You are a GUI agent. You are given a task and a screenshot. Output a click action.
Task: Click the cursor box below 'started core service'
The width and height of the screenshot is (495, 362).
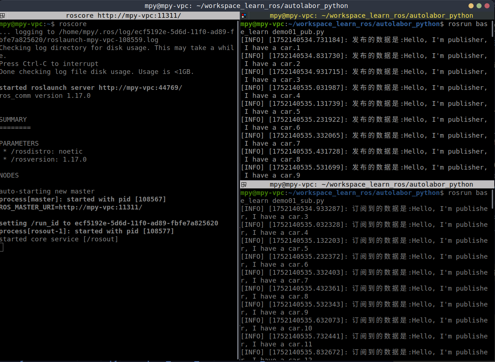point(1,247)
